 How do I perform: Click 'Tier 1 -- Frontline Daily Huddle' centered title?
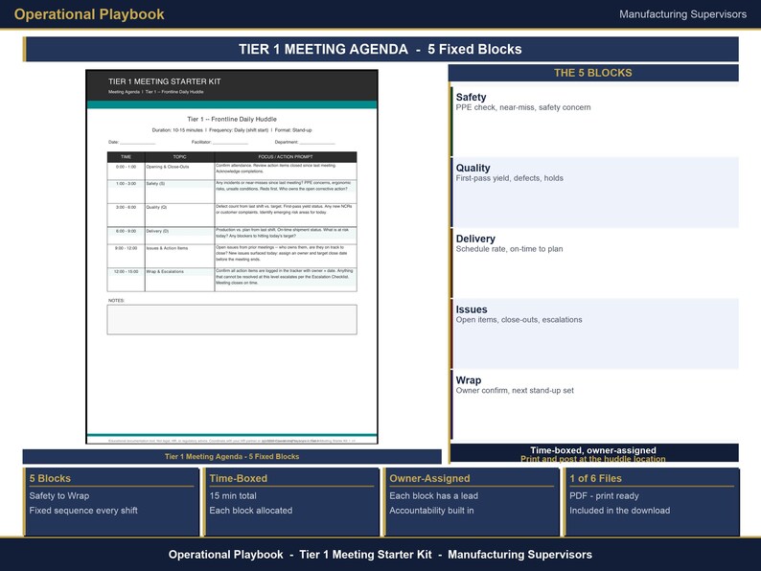click(232, 119)
